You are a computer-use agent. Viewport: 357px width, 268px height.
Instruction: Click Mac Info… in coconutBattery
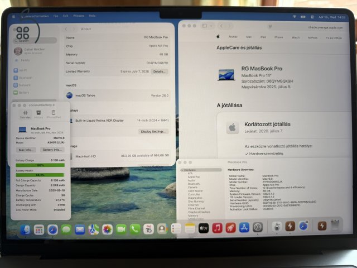[26, 150]
